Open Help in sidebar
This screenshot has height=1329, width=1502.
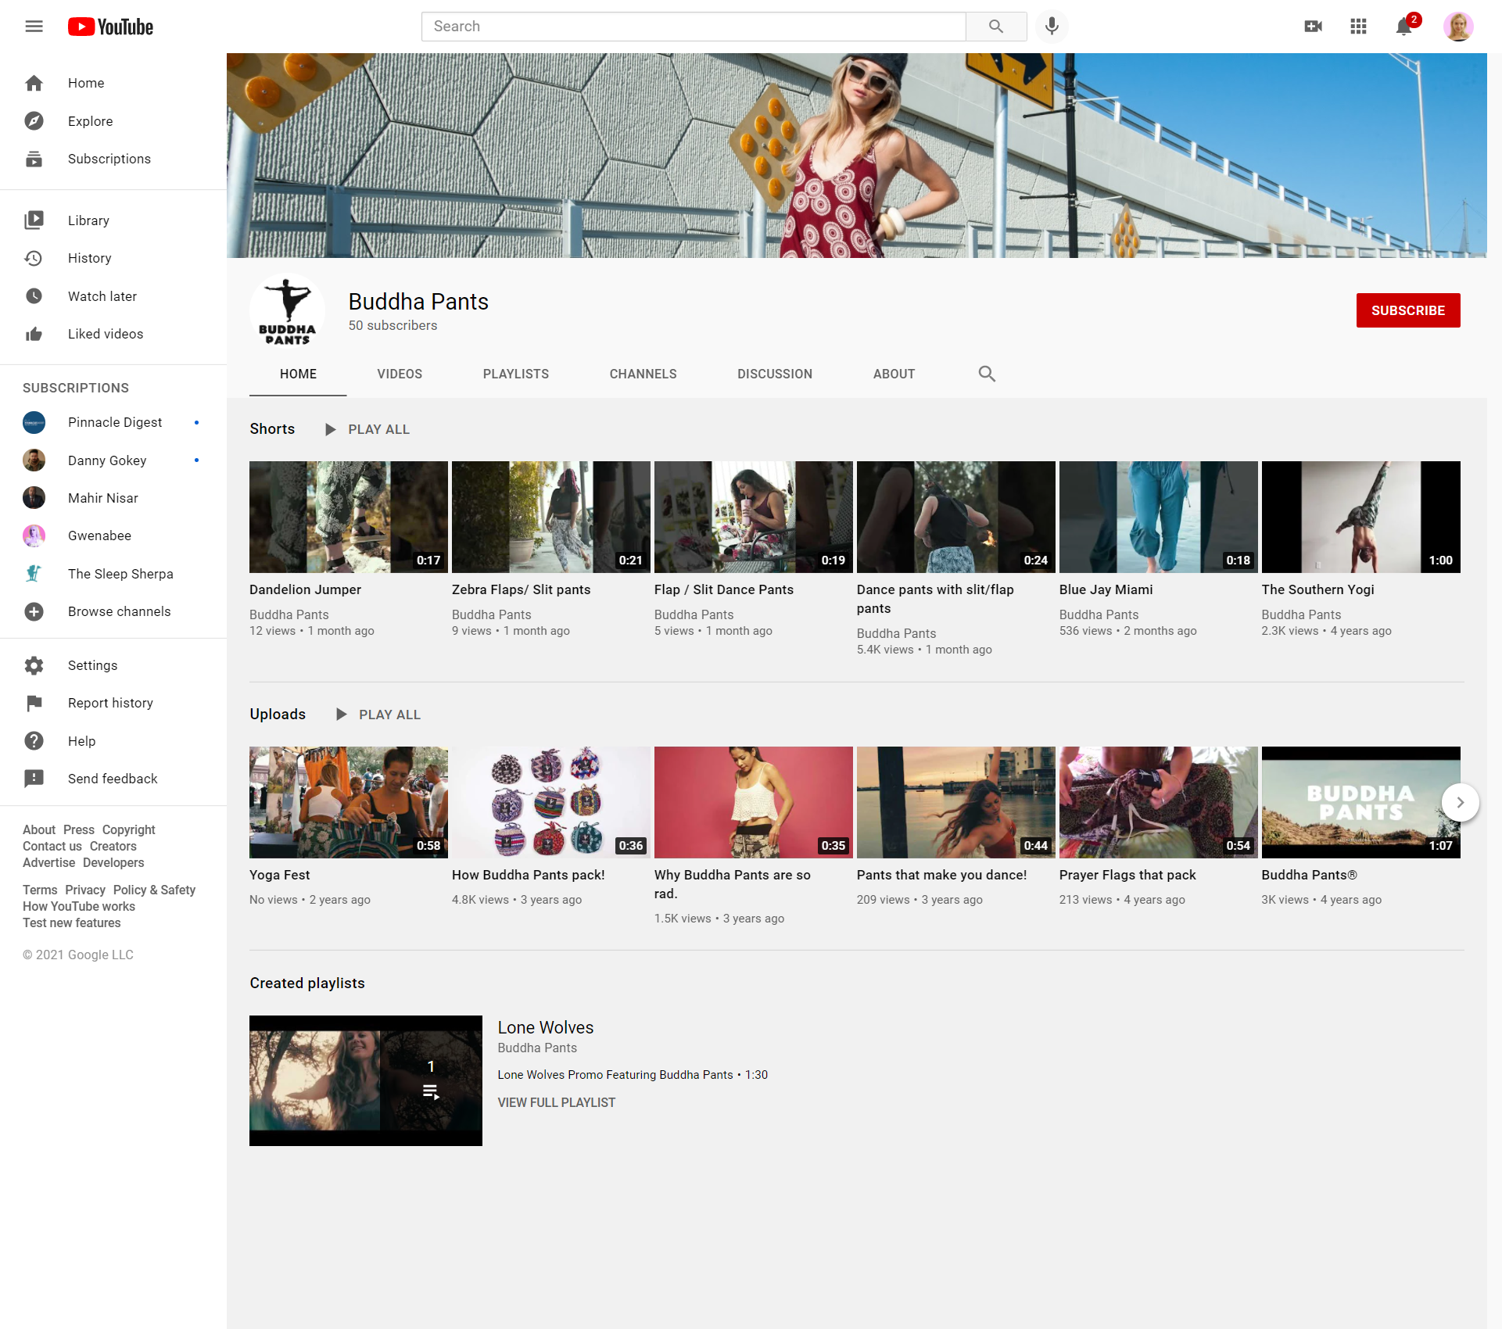point(113,741)
